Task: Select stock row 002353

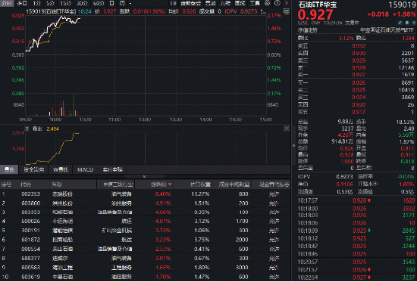Action: tap(145, 194)
